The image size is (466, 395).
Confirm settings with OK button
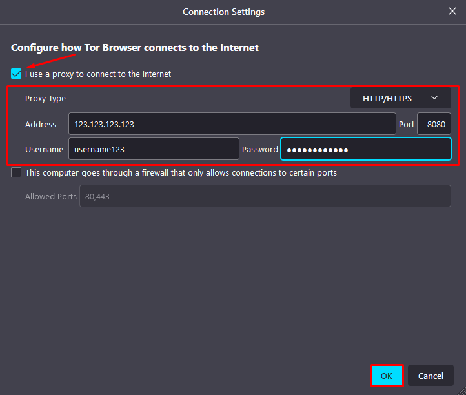coord(387,376)
